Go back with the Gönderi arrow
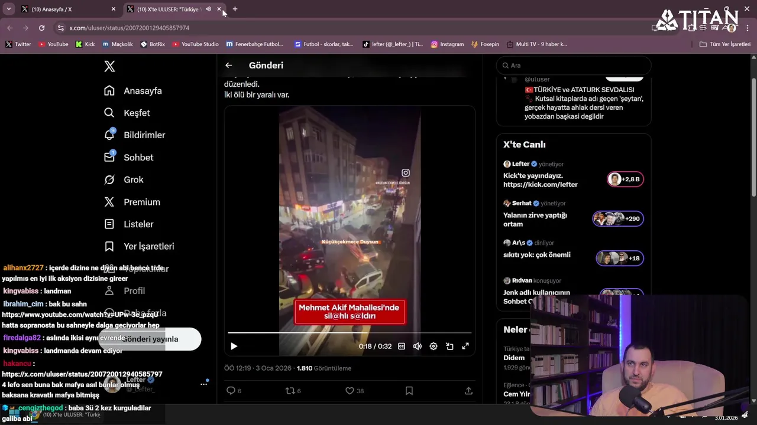The image size is (757, 425). pos(228,66)
